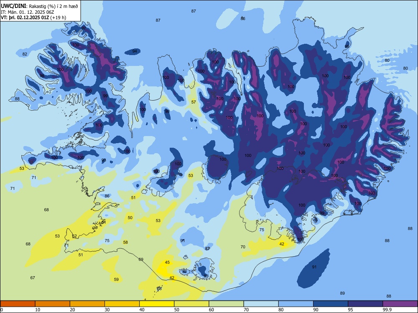418x313 pixels.
Task: Click the 50–60% pale yellow legend swatch
Action: (191, 304)
